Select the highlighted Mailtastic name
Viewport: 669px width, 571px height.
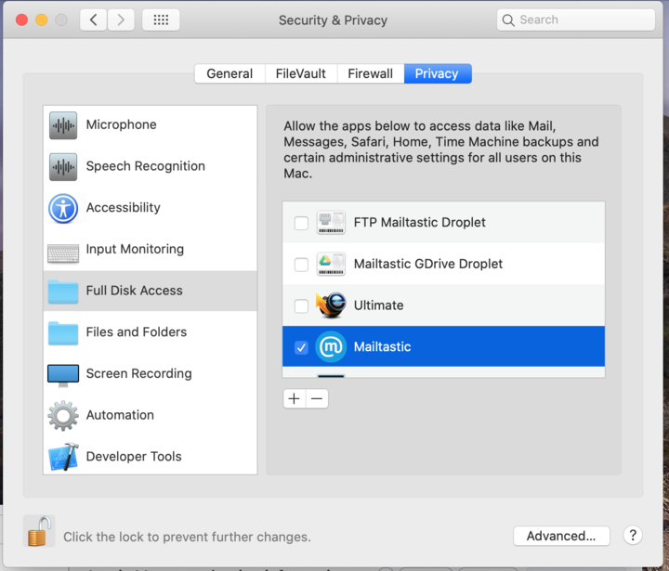[382, 346]
